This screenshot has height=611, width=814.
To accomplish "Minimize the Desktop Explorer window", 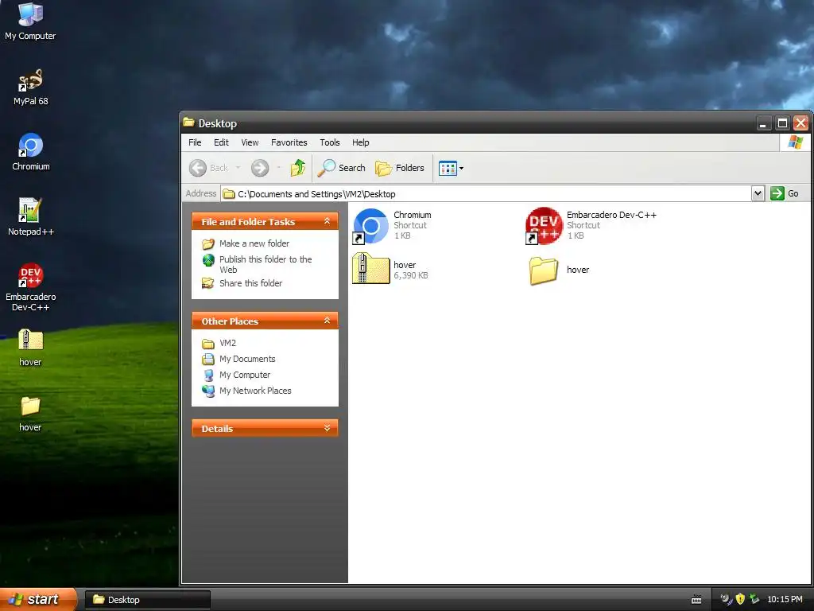I will click(x=762, y=123).
